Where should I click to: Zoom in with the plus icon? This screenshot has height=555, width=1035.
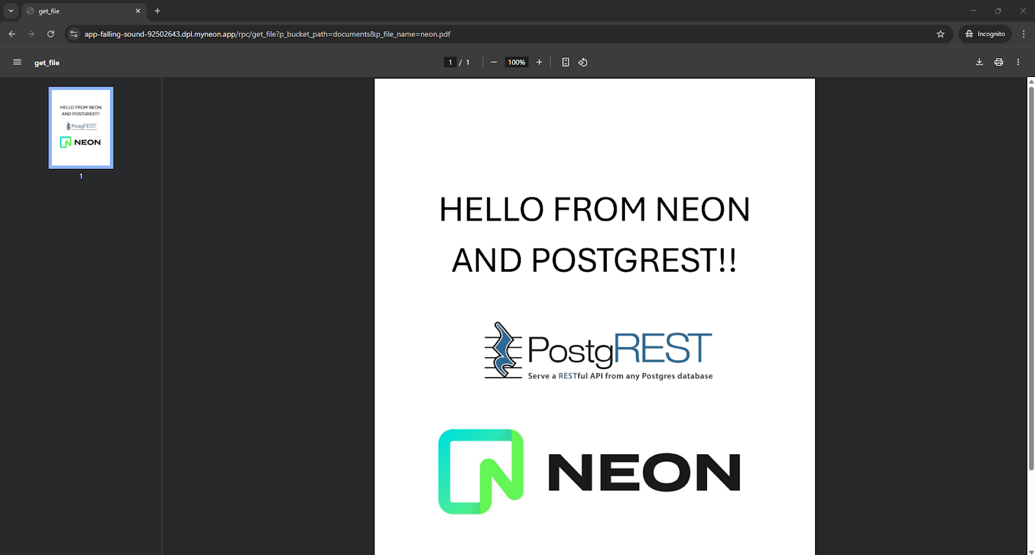[539, 62]
